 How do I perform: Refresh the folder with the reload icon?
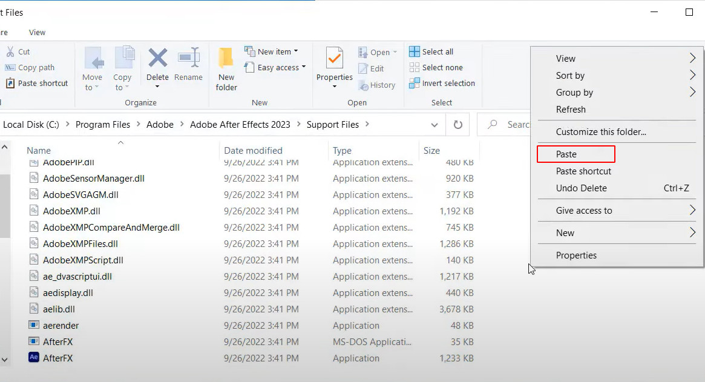point(458,125)
